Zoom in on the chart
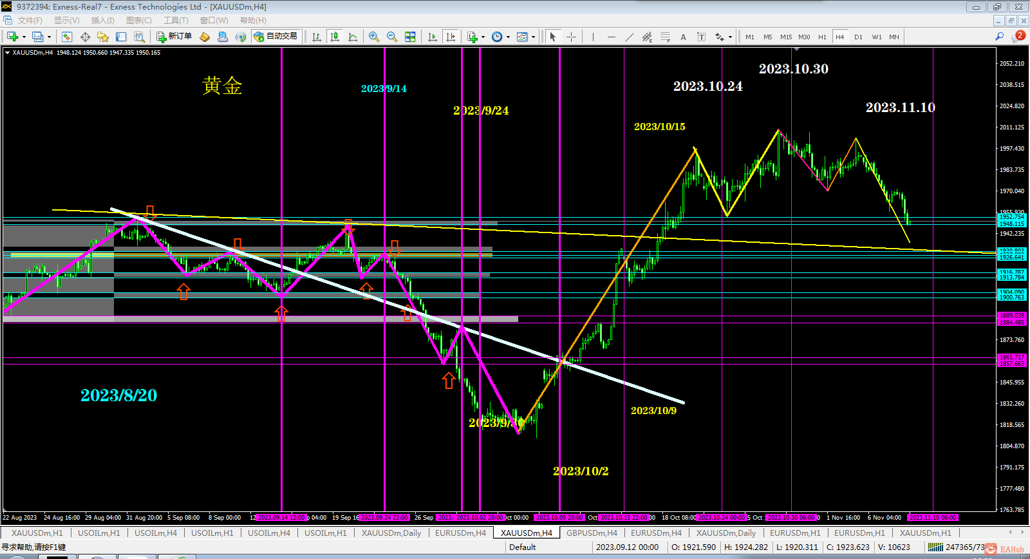The image size is (1030, 559). (x=374, y=37)
